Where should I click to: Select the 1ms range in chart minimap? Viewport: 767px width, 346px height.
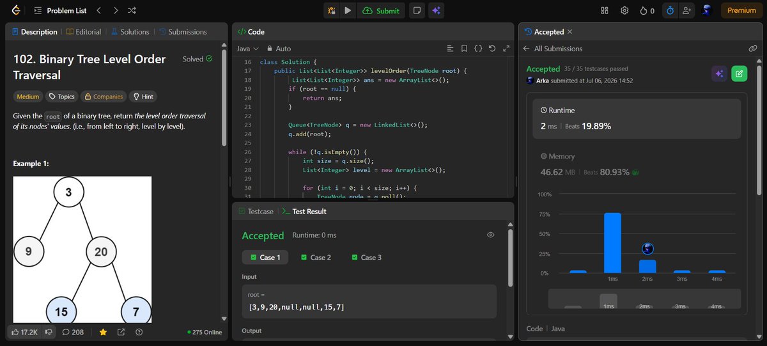click(608, 301)
